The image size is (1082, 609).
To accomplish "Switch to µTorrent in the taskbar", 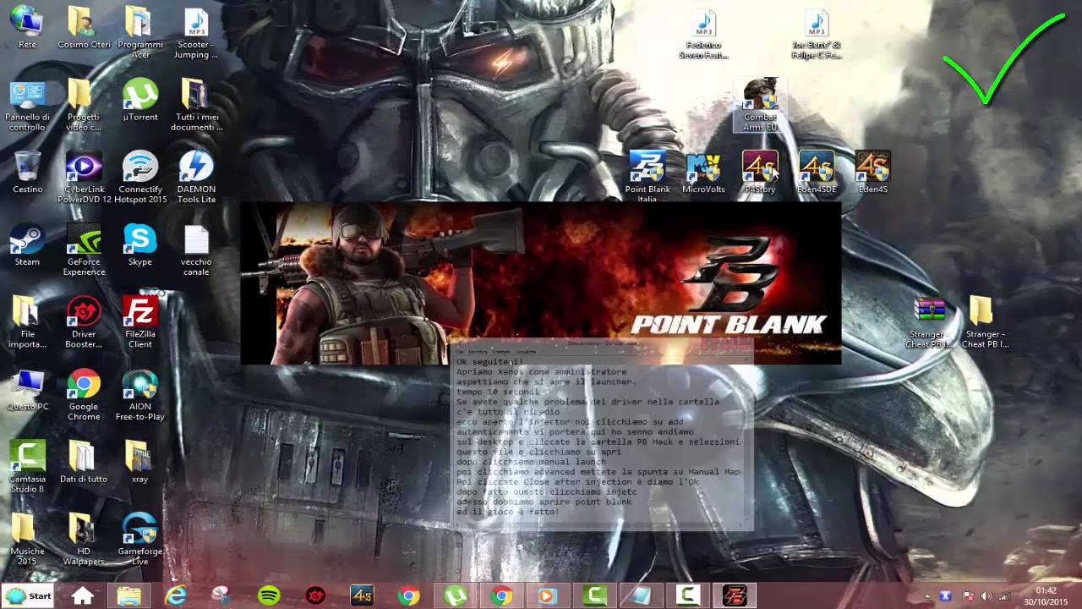I will [455, 595].
